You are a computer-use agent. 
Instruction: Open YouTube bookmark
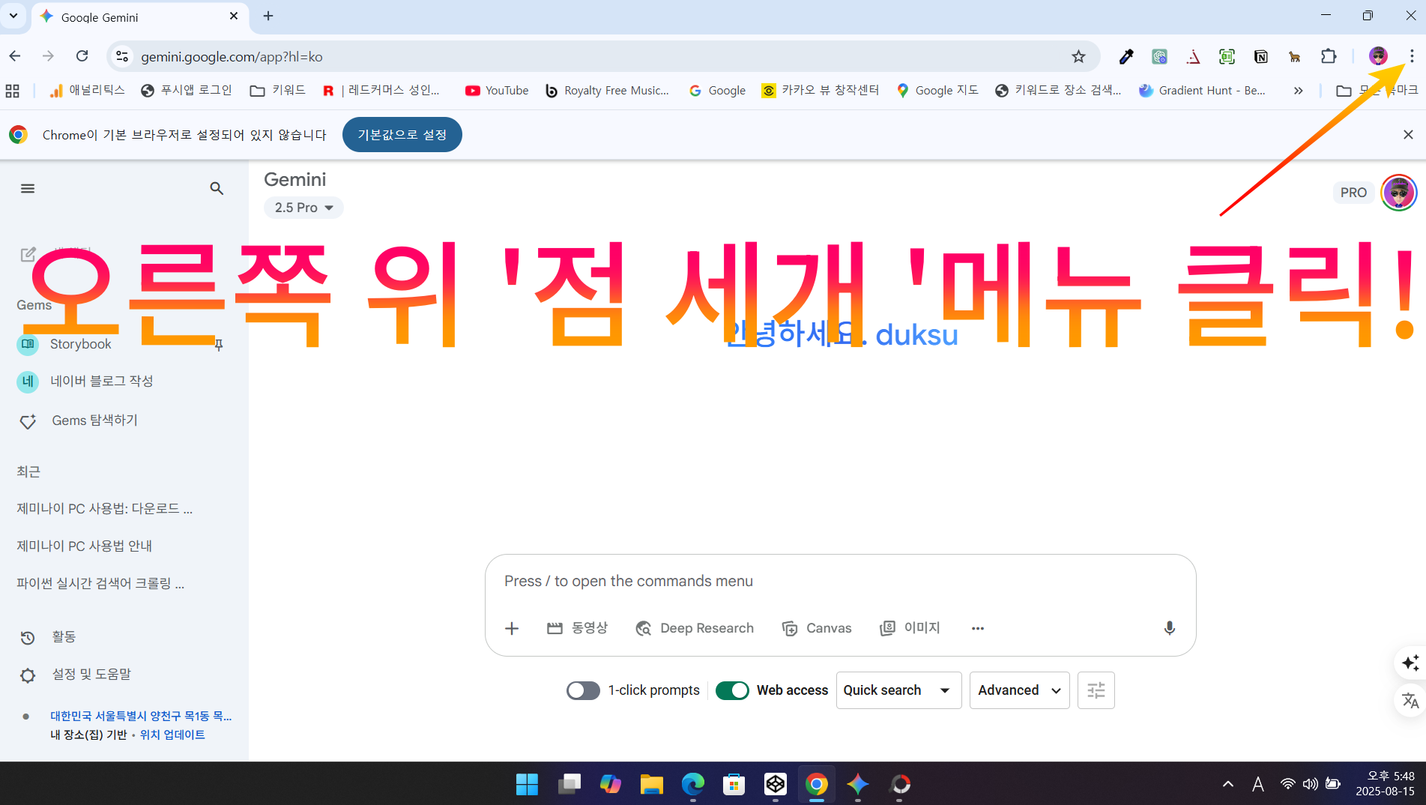tap(497, 91)
